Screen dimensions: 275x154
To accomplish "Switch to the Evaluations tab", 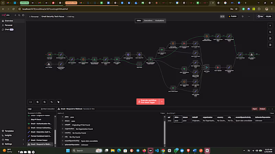I will (159, 21).
